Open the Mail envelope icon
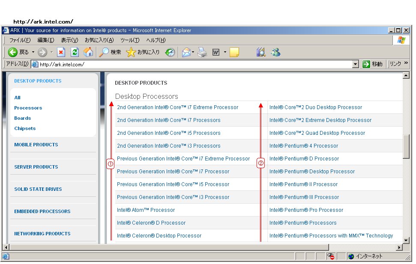This screenshot has width=416, height=264. [x=186, y=52]
